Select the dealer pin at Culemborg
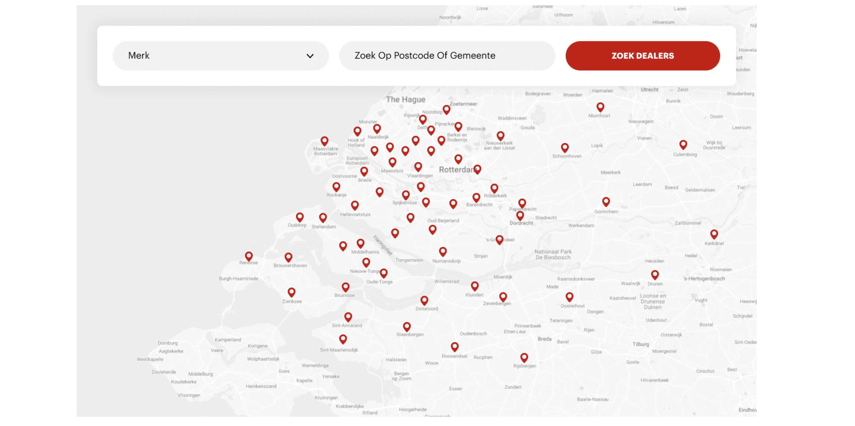 click(683, 145)
